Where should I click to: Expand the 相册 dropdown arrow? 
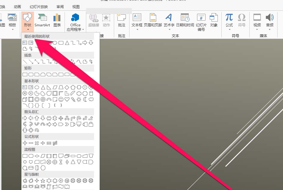12,29
